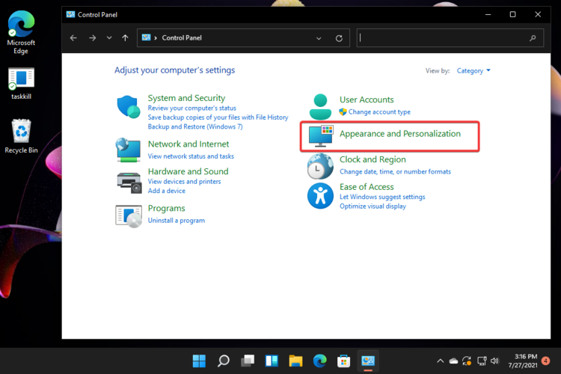Click the Control Panel taskbar icon
This screenshot has width=561, height=374.
click(x=368, y=361)
